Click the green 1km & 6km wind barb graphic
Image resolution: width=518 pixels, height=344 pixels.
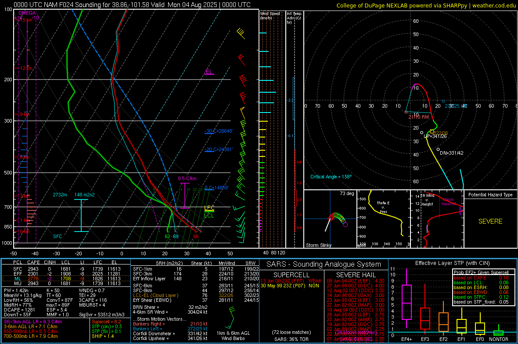pyautogui.click(x=231, y=318)
